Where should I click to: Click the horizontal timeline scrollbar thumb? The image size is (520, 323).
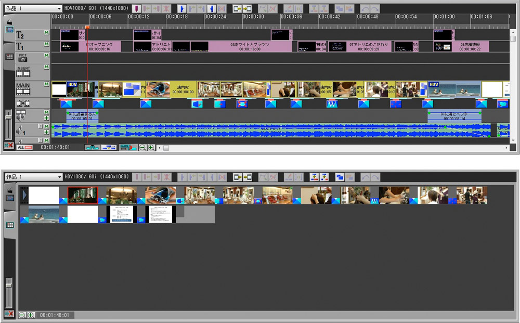[166, 148]
